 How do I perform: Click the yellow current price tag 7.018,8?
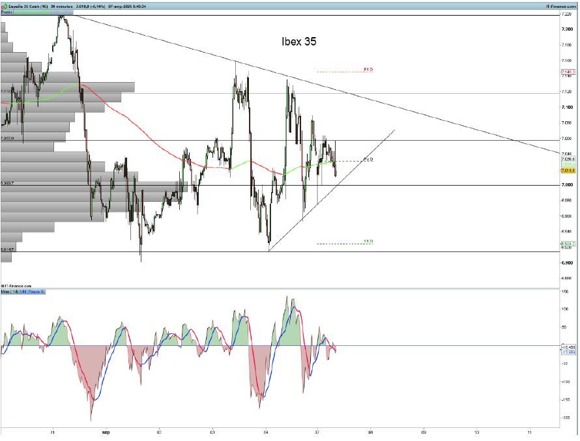coord(568,171)
